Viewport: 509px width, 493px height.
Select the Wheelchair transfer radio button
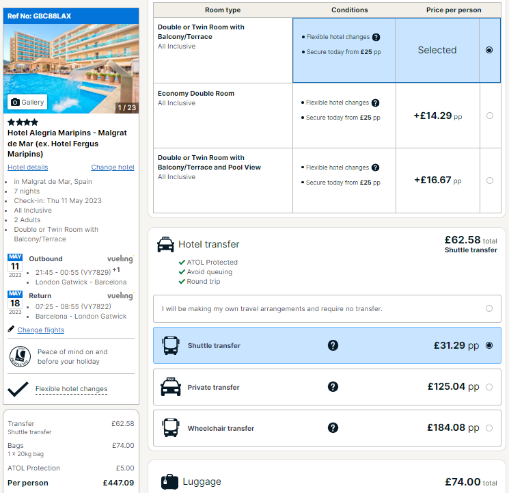(x=489, y=428)
